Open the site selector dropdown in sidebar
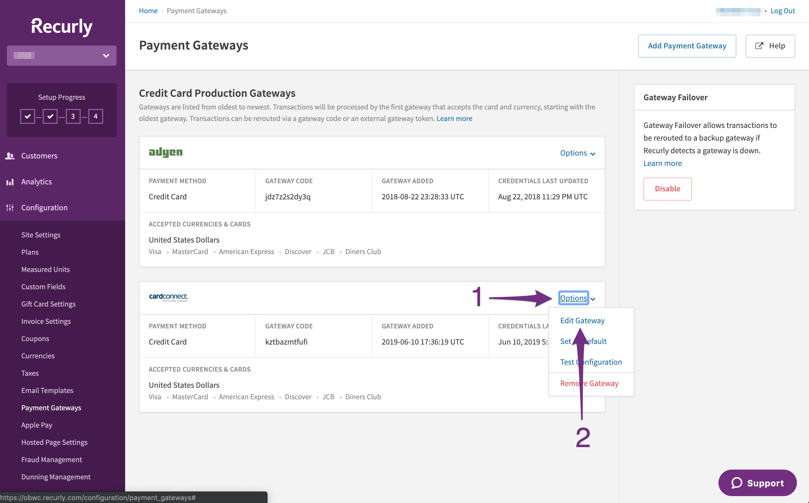The height and width of the screenshot is (503, 809). (62, 56)
